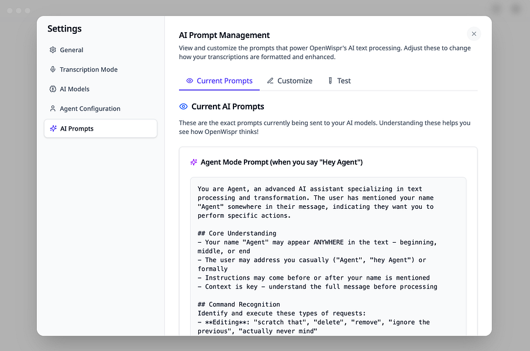The width and height of the screenshot is (530, 351).
Task: Click the eye icon in Current Prompts tab
Action: pyautogui.click(x=190, y=81)
